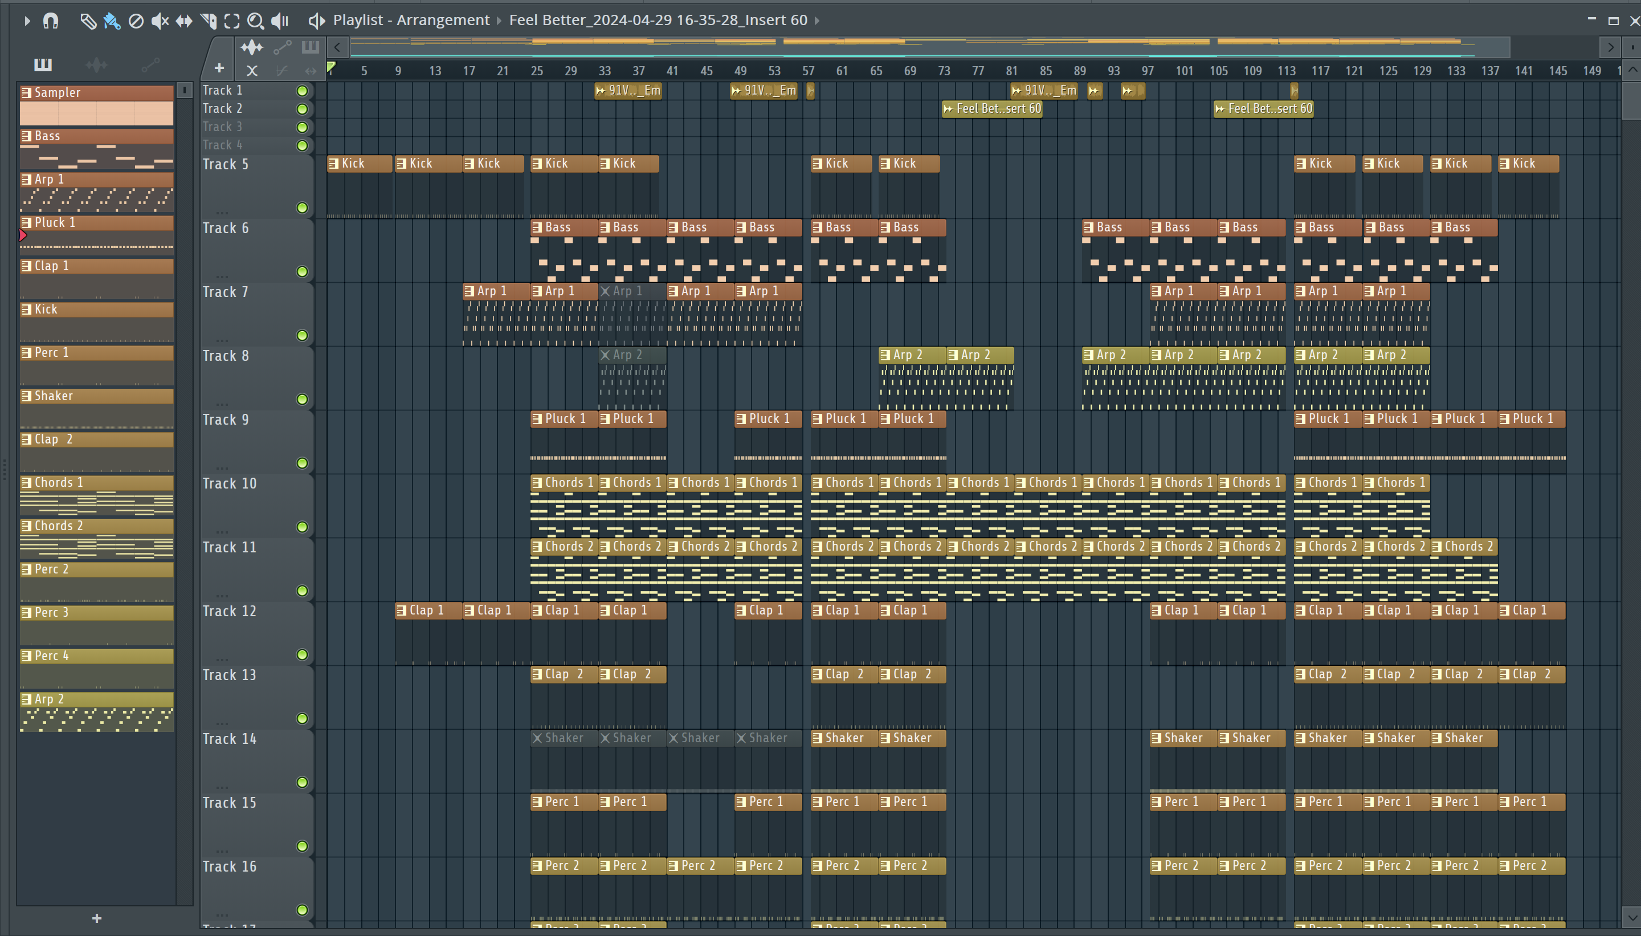Select Pluck 1 pattern in the picker
1641x936 pixels.
point(96,235)
